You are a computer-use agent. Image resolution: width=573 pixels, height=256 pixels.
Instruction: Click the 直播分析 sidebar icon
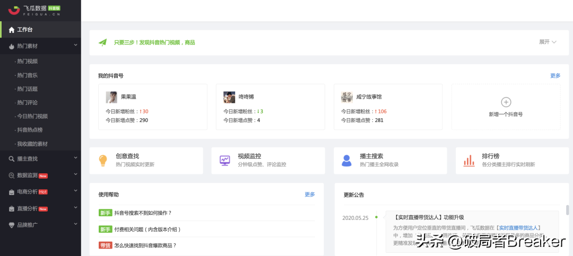point(12,209)
